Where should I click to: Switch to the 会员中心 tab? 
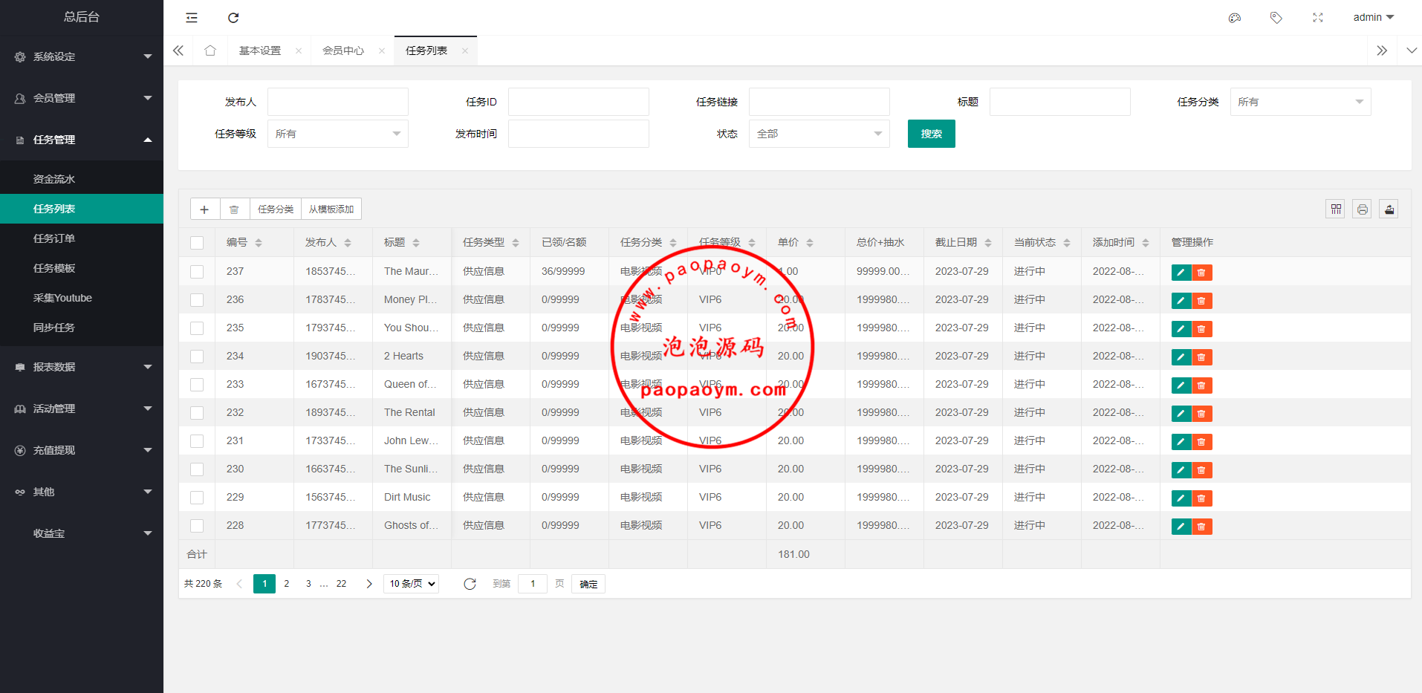tap(343, 51)
